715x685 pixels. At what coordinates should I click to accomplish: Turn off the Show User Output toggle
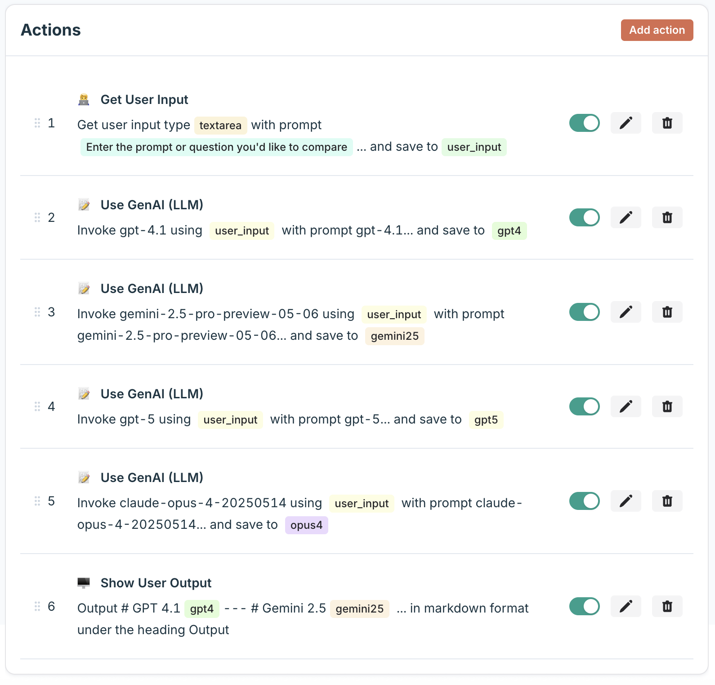click(585, 606)
